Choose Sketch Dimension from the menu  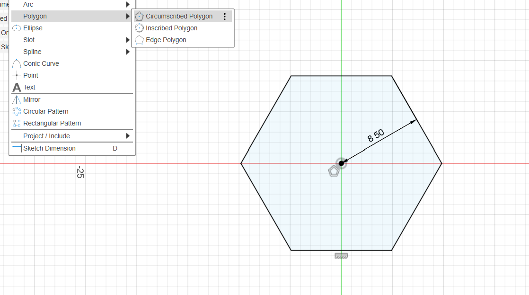click(49, 148)
